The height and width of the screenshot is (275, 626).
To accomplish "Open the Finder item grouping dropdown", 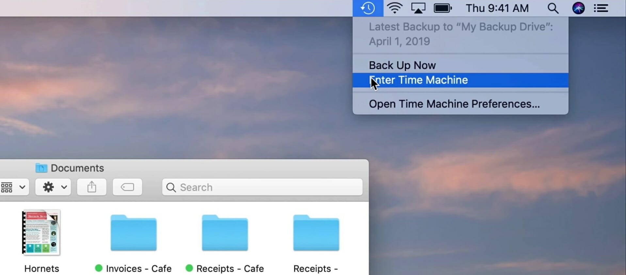I will click(14, 187).
